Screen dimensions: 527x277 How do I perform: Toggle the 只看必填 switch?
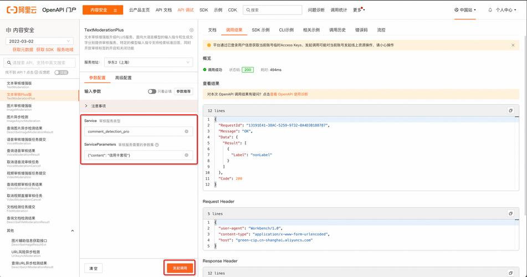coord(152,91)
